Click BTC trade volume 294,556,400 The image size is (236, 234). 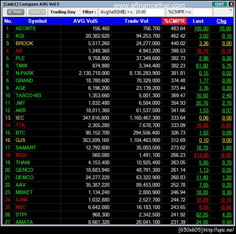pos(146,133)
